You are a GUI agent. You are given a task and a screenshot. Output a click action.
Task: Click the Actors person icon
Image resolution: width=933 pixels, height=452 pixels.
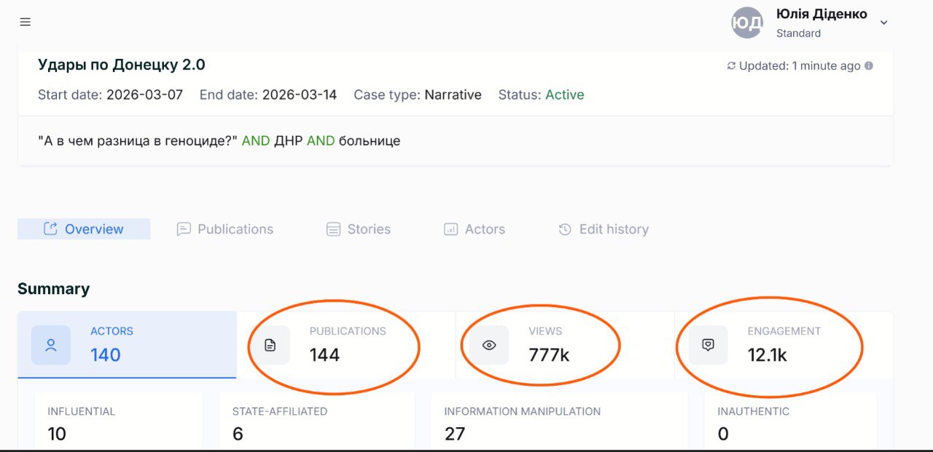point(51,345)
